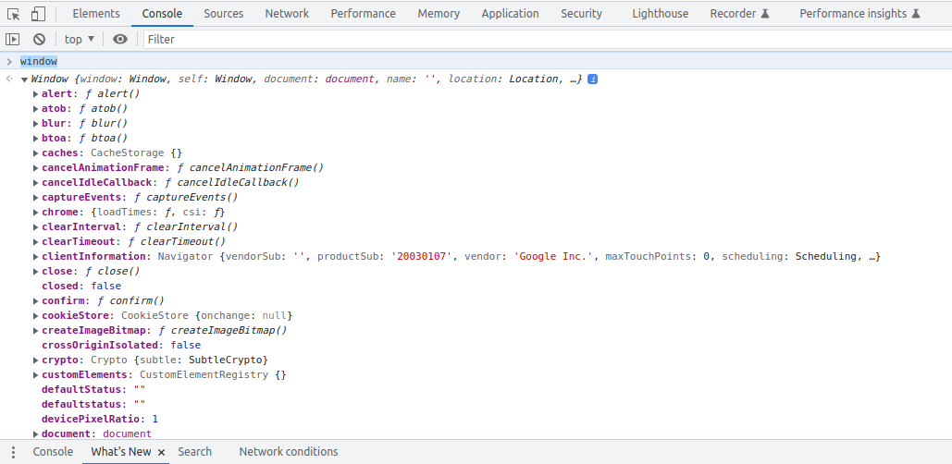Expand the customElements entry
952x464 pixels.
tap(36, 375)
